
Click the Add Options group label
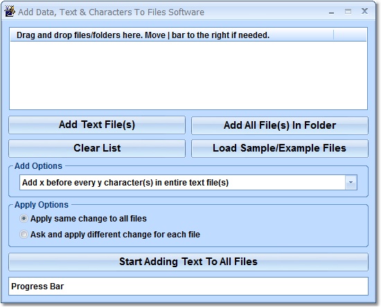coord(38,166)
